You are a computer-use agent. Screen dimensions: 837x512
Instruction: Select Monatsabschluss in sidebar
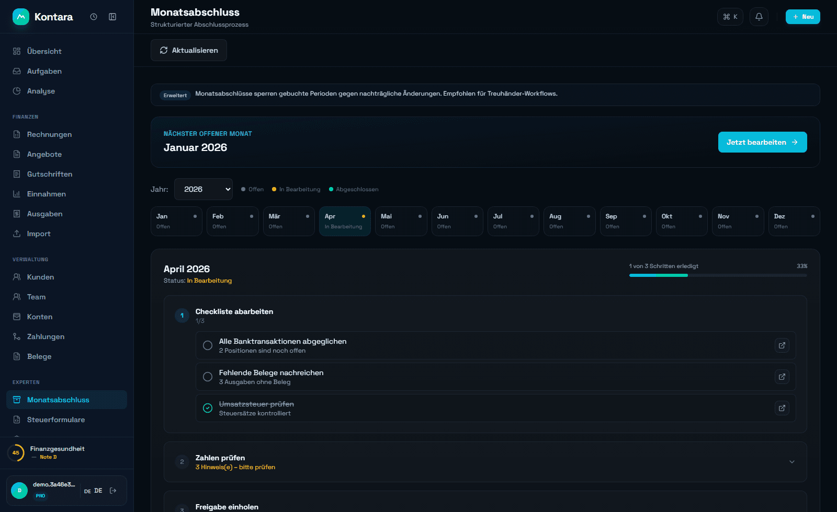(x=66, y=400)
